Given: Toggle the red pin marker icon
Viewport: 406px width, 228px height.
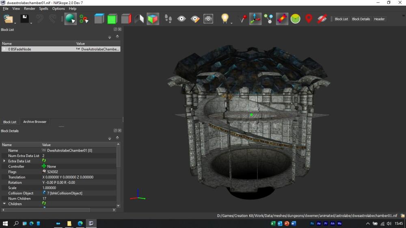Looking at the screenshot, I should coord(243,19).
